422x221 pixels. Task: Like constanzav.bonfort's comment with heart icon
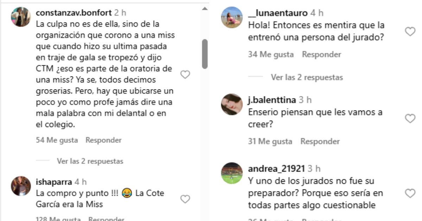click(x=185, y=74)
